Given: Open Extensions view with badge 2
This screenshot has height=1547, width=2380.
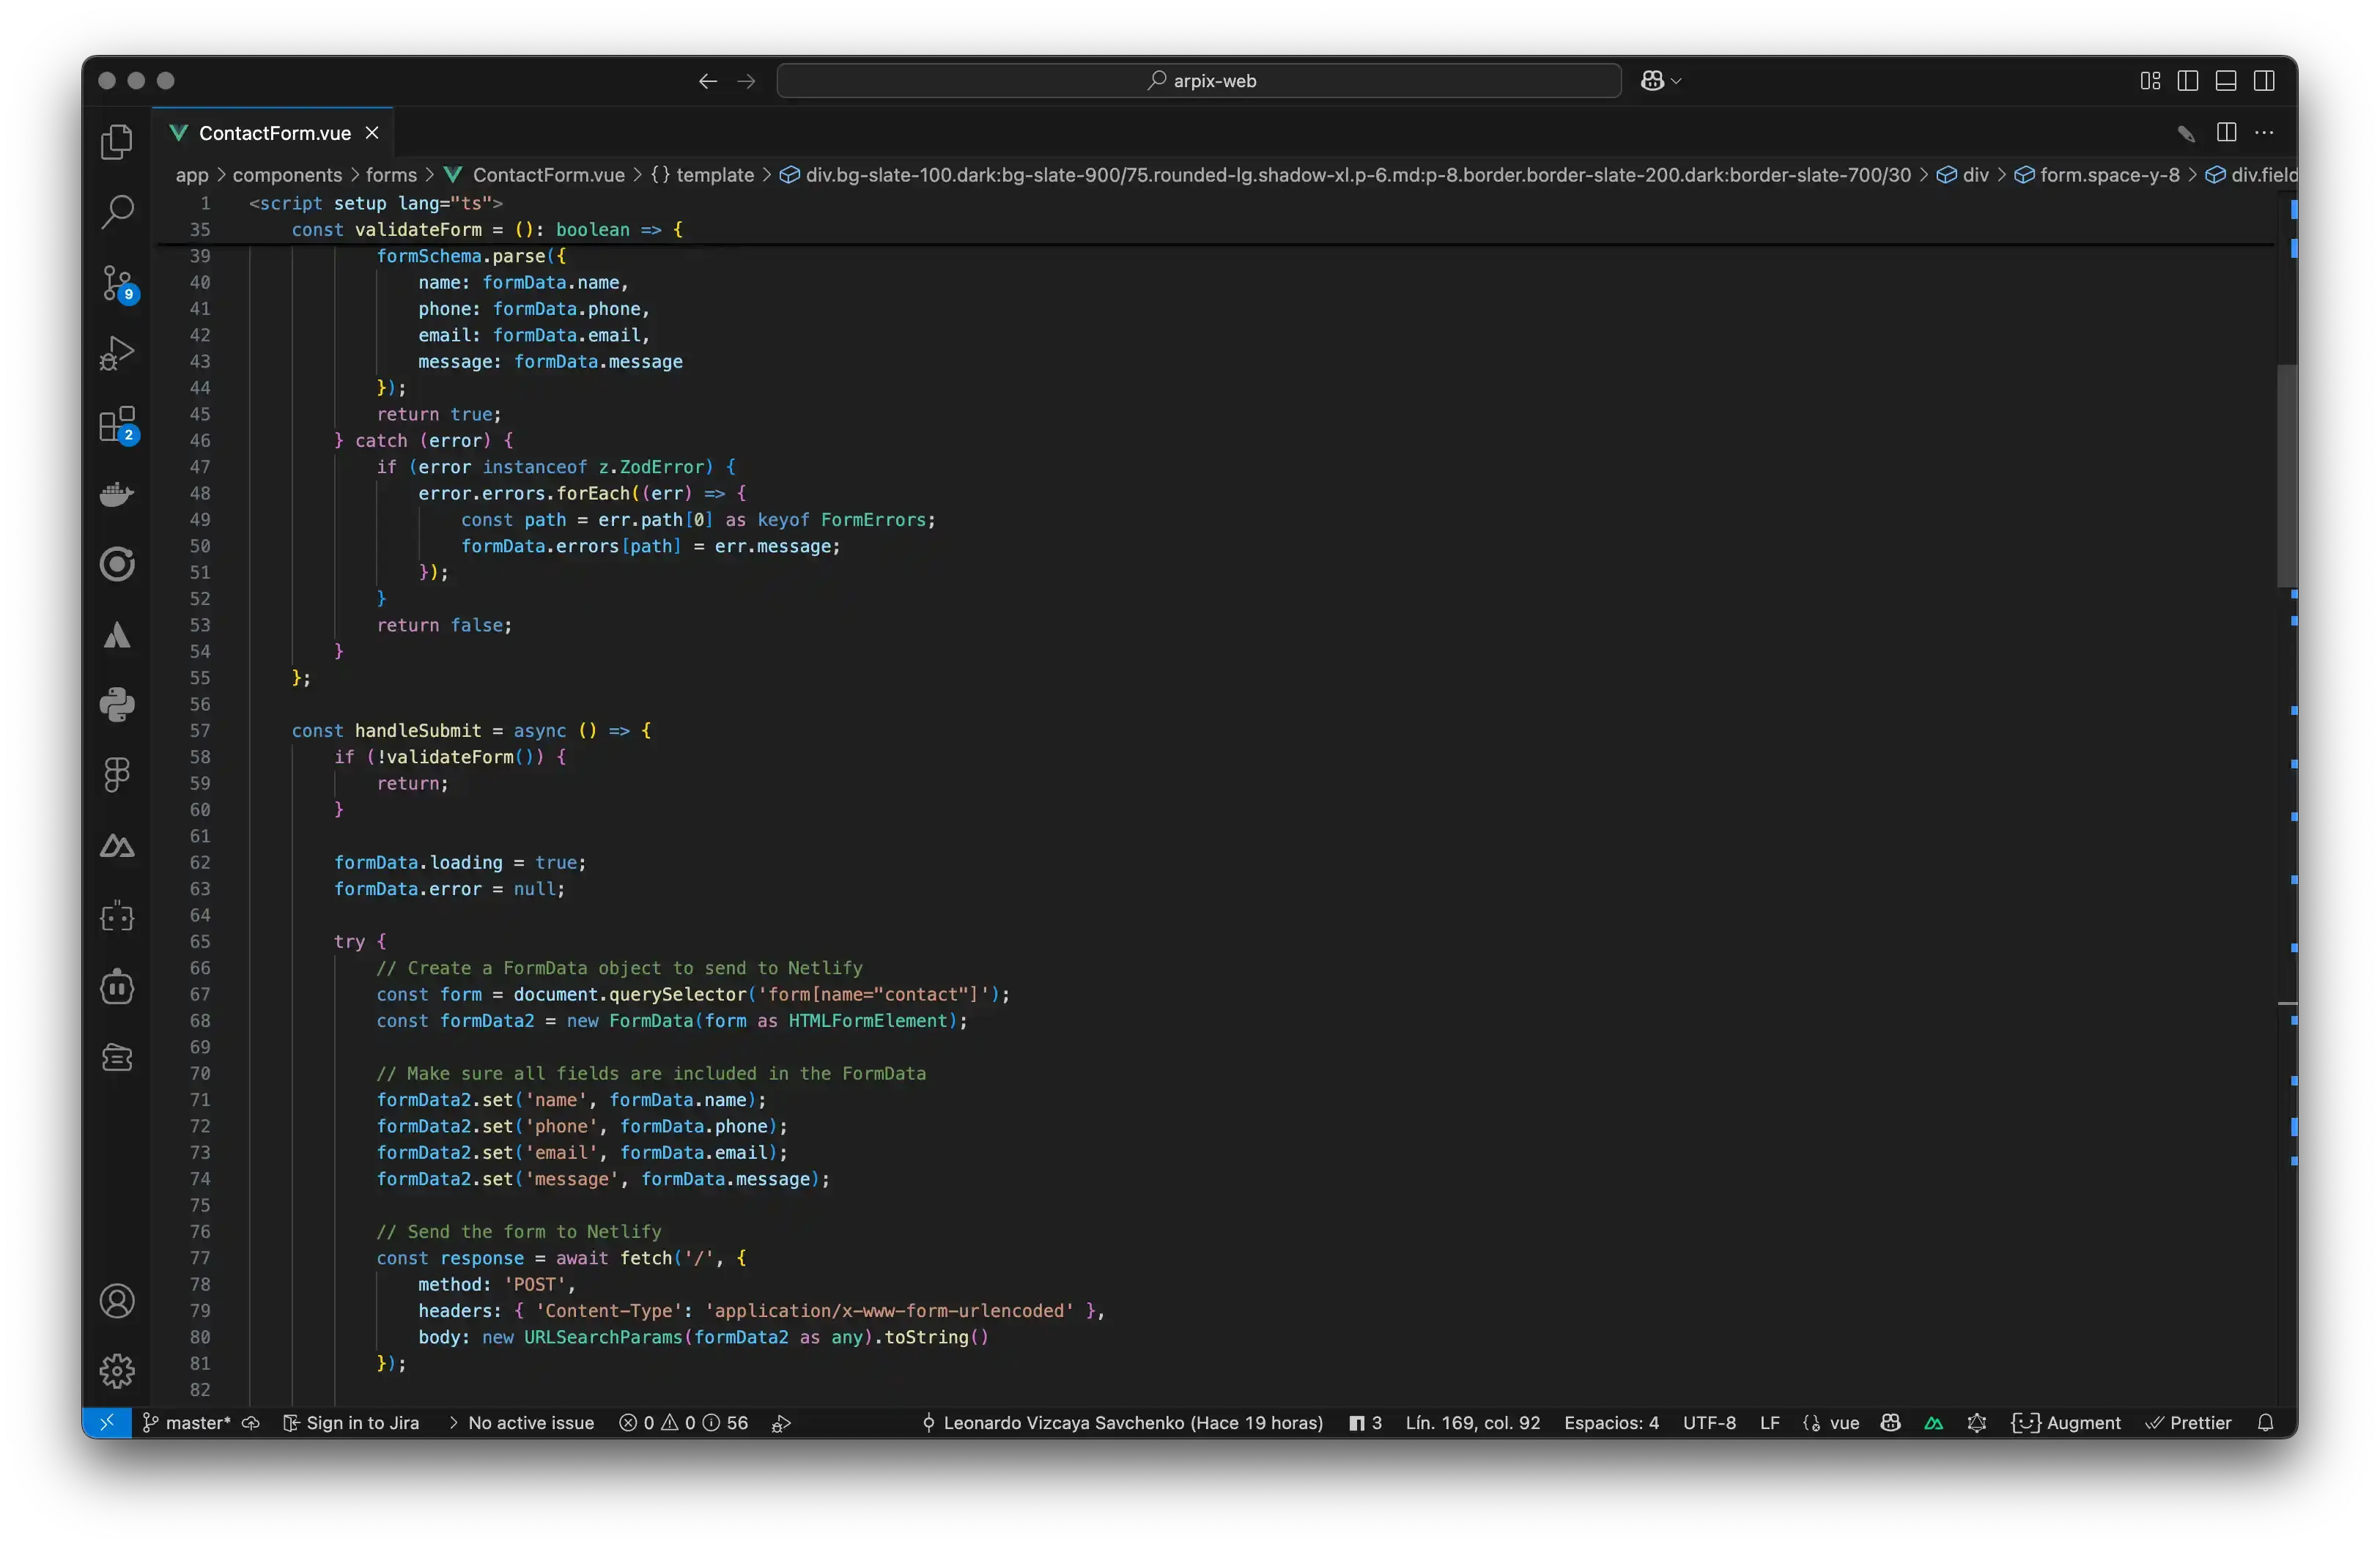Looking at the screenshot, I should (117, 425).
